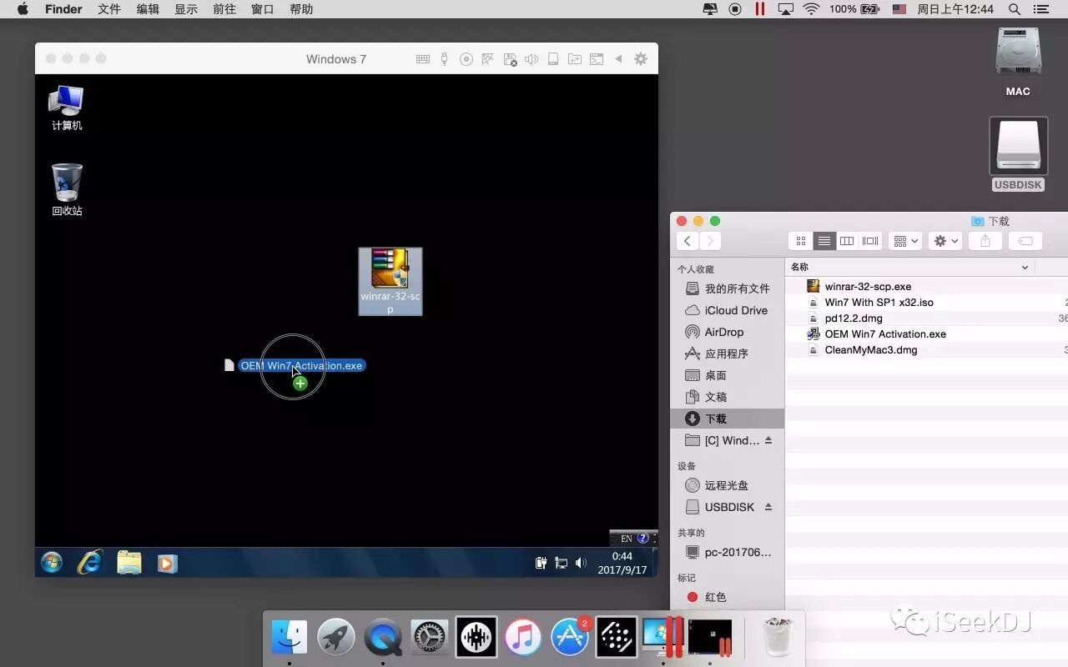Sort by the 名称 column header

[x=909, y=267]
